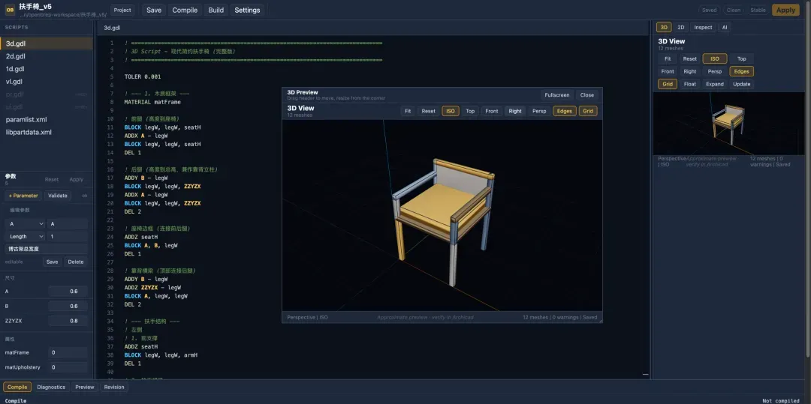Open paramlist.xml in the scripts list
This screenshot has height=404, width=811.
point(47,119)
